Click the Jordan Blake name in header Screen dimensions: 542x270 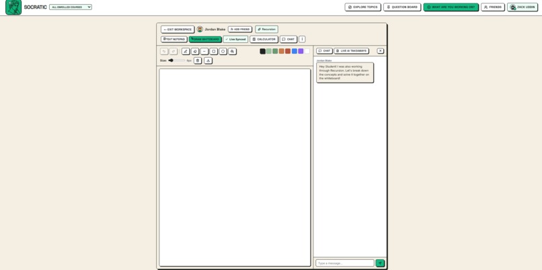click(215, 30)
